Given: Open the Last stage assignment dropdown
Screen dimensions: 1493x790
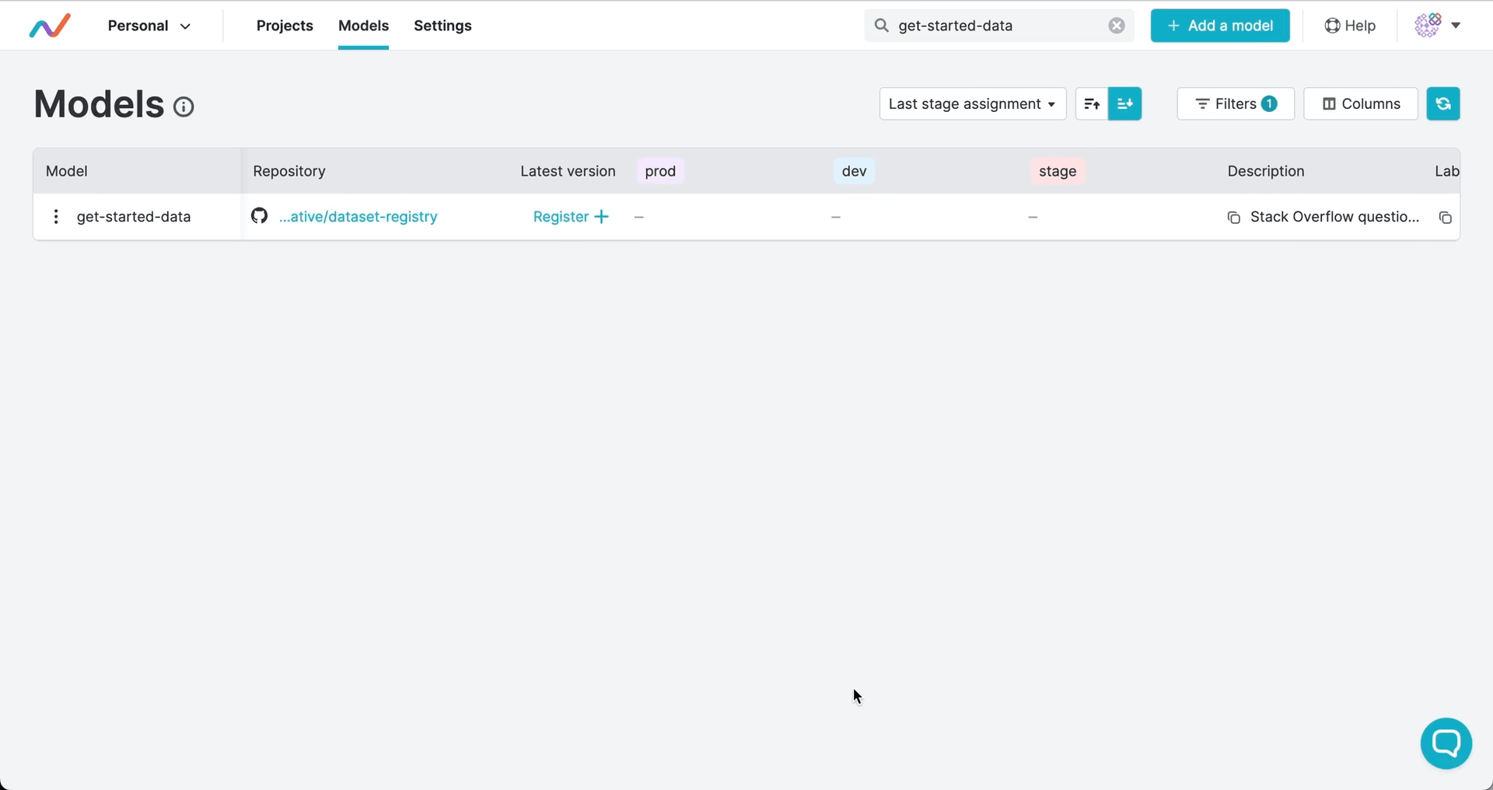Looking at the screenshot, I should pos(972,103).
